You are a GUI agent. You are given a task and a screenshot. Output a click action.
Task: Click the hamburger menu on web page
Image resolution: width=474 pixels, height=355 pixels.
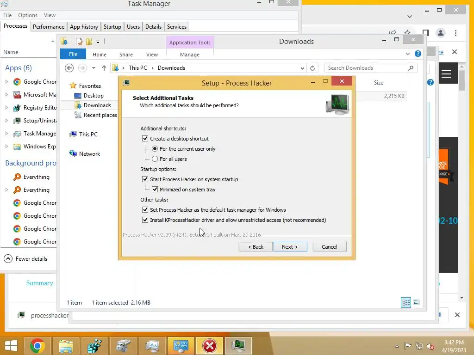446,73
